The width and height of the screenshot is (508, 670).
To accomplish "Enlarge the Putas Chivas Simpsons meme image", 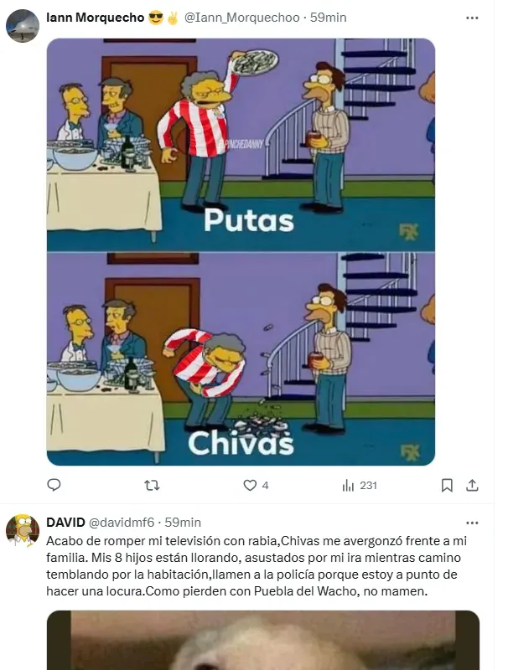I will point(241,252).
